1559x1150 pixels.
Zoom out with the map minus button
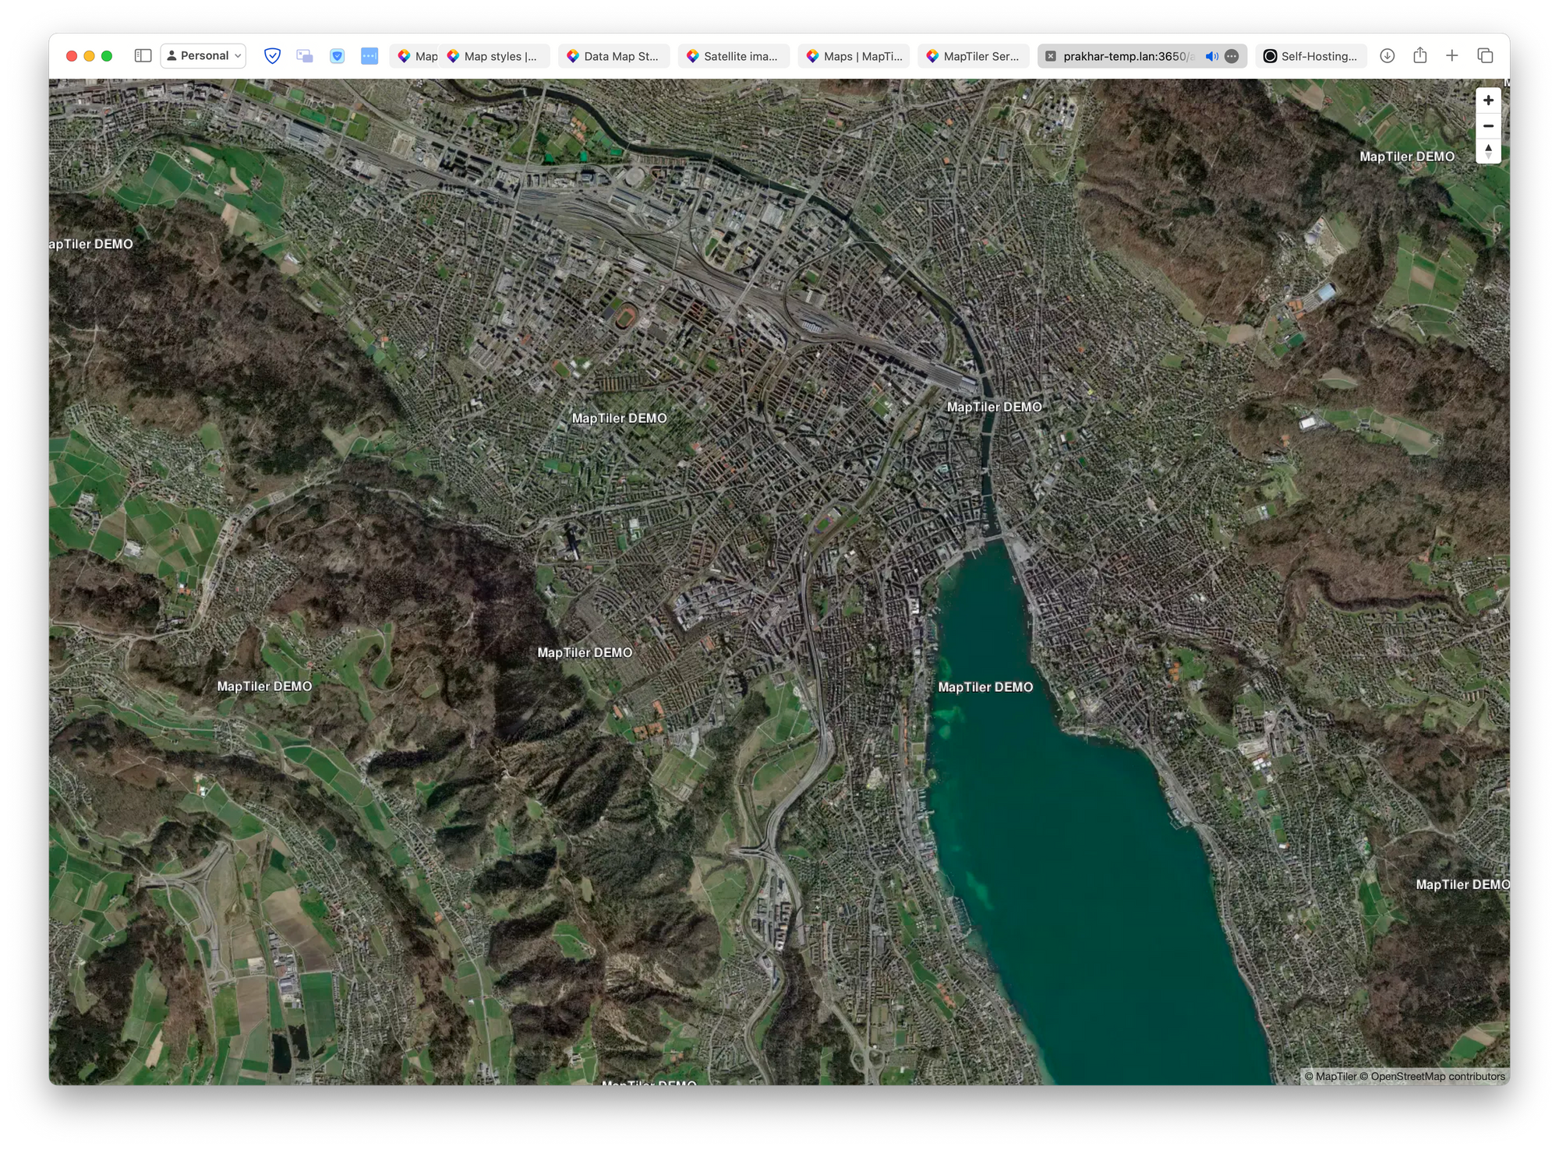coord(1488,125)
